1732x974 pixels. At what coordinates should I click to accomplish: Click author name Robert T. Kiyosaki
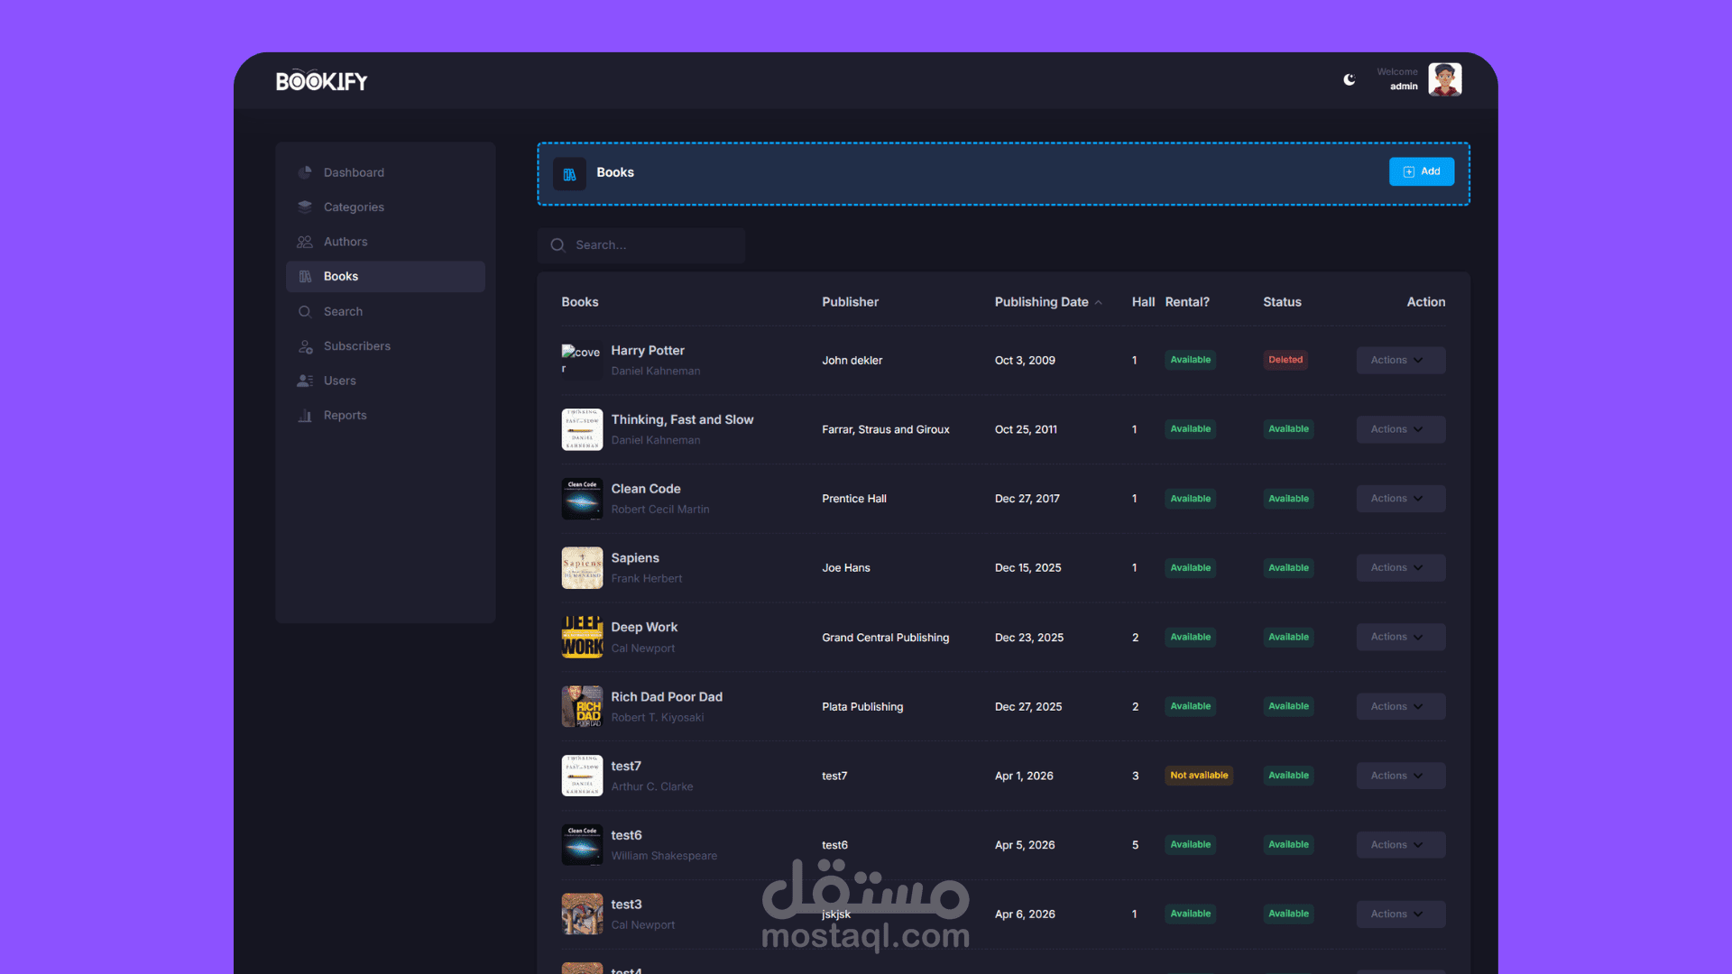pos(658,718)
